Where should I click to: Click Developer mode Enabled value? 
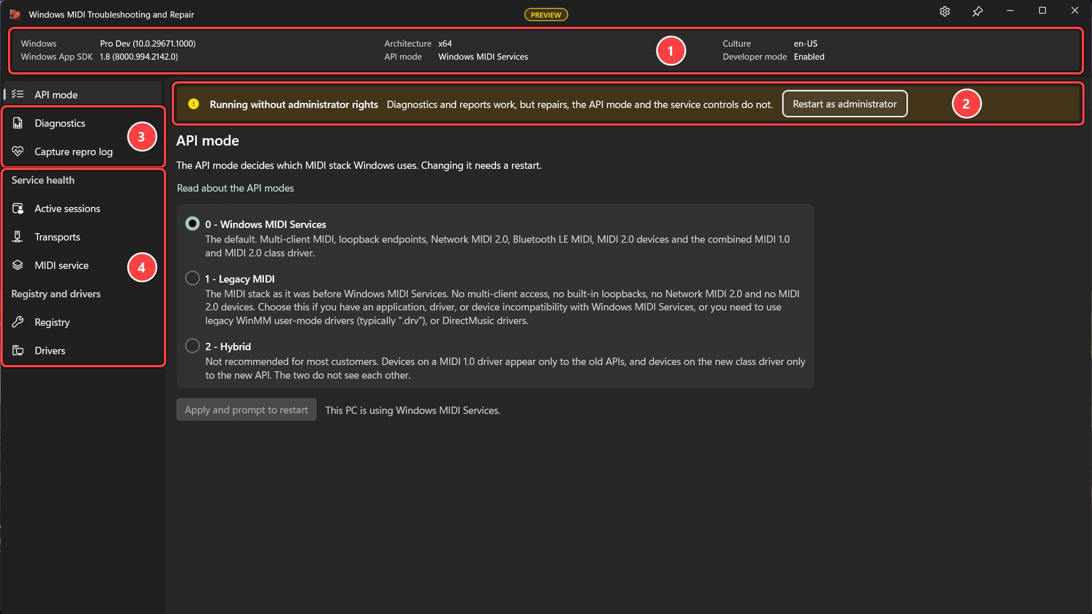pos(809,57)
